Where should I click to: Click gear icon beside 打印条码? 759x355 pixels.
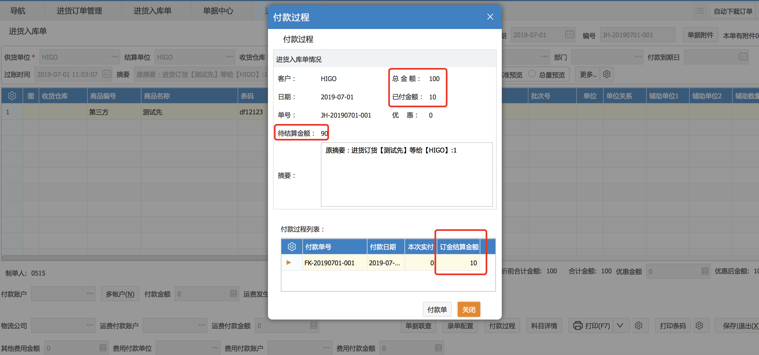(699, 325)
